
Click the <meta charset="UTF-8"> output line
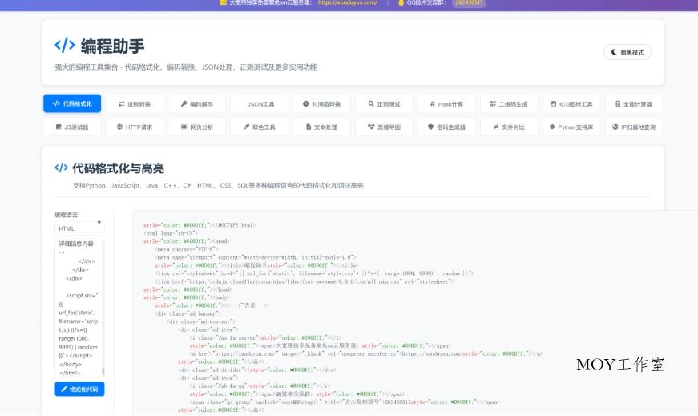(187, 249)
